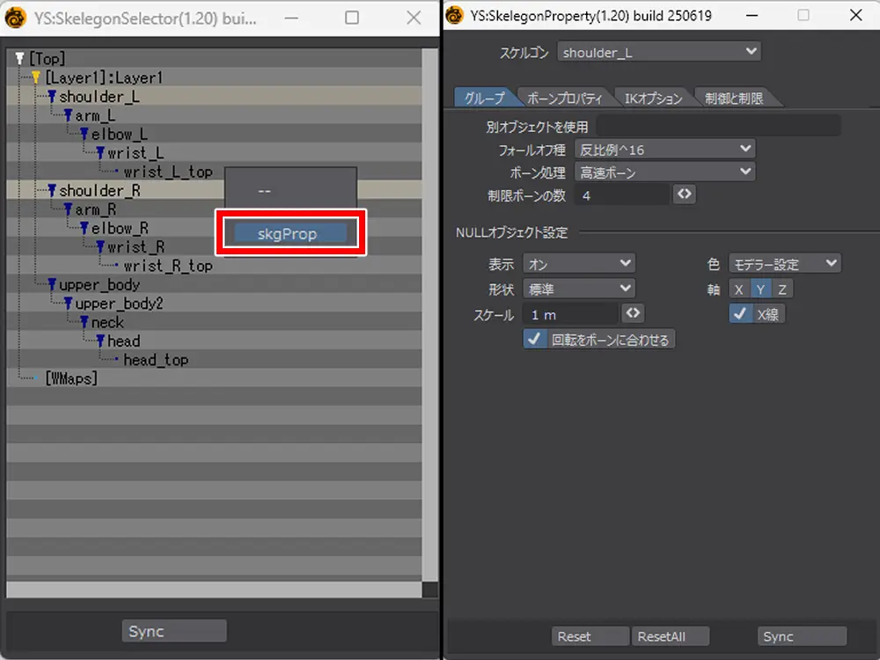This screenshot has width=880, height=660.
Task: Click the arrow stepper beside limit bone count
Action: click(684, 194)
